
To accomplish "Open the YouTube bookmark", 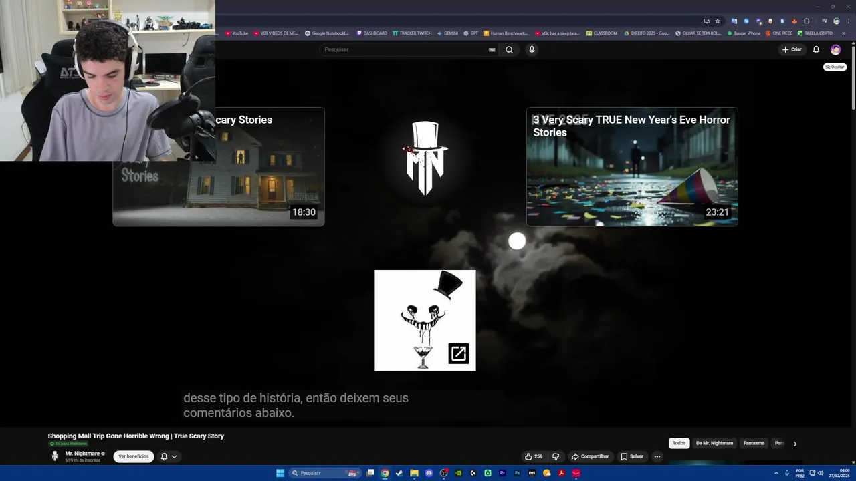I will pos(237,33).
